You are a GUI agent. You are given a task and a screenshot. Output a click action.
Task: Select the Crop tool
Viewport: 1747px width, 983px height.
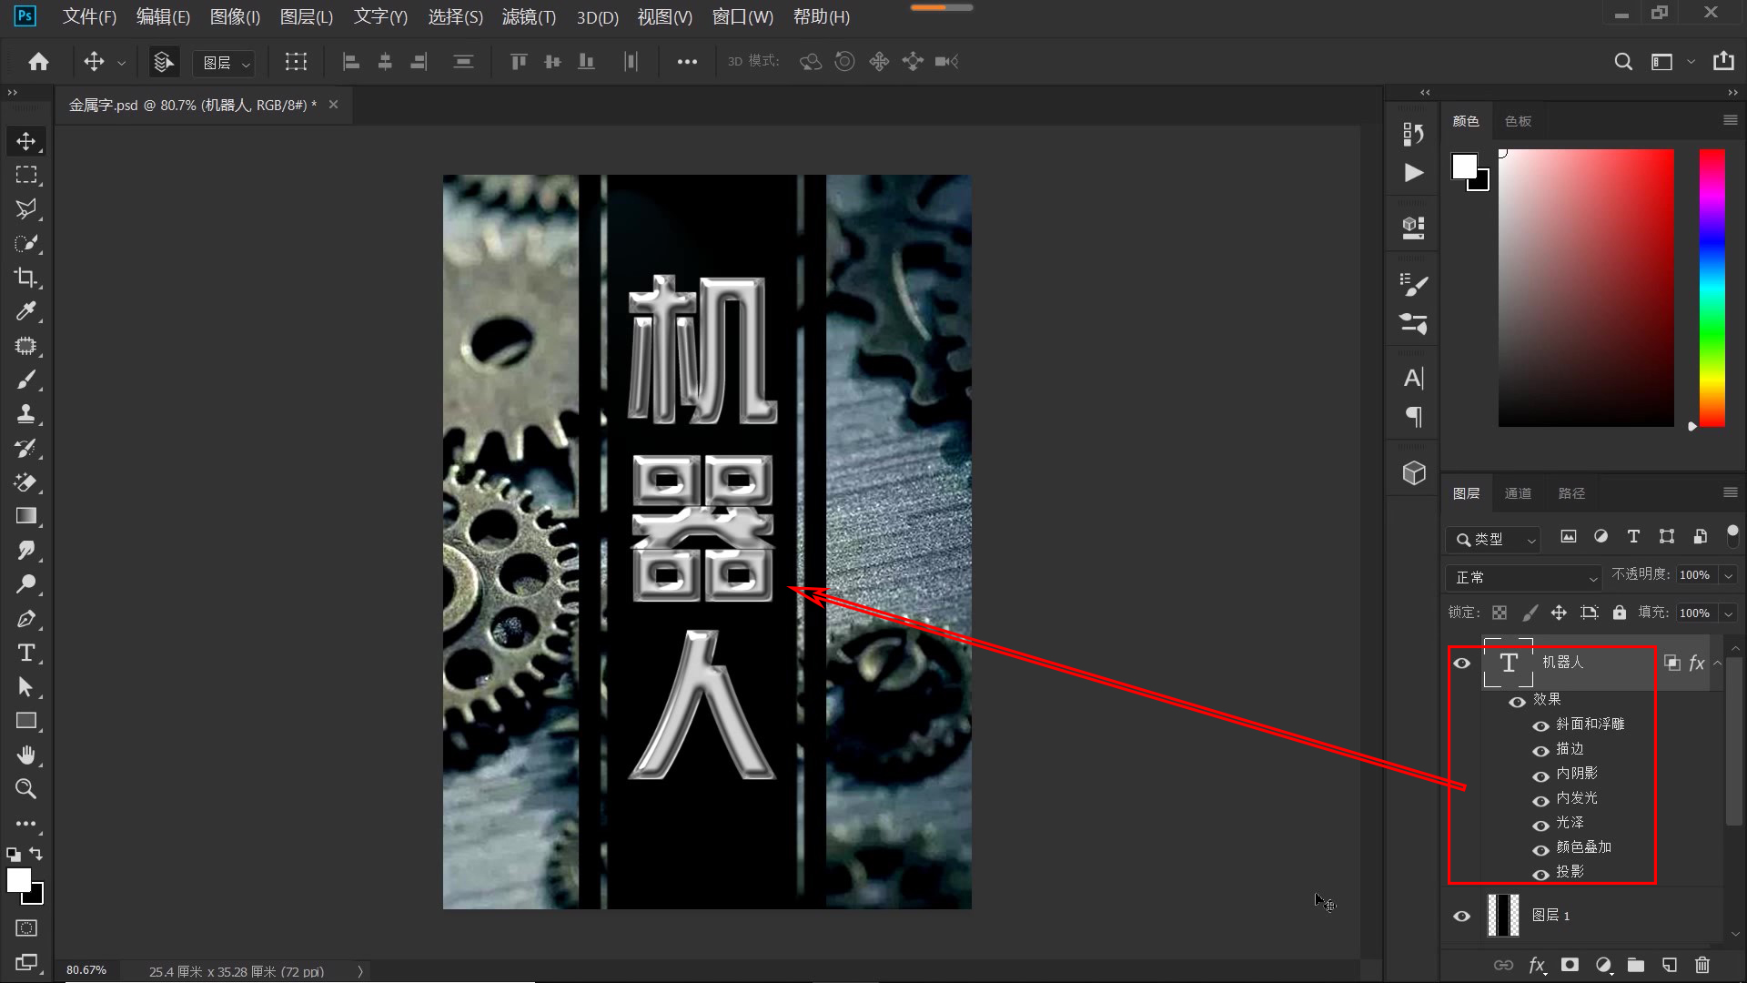tap(26, 278)
